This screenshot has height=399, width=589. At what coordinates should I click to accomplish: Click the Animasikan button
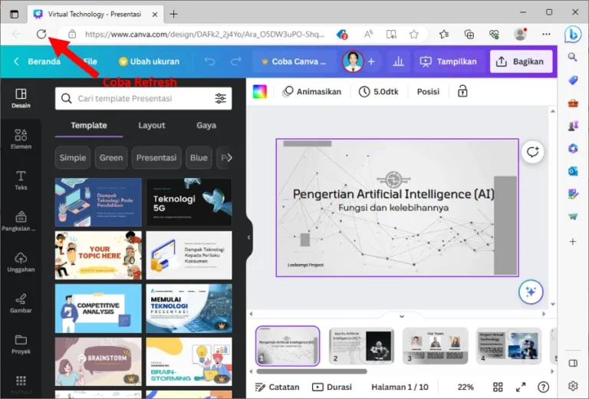coord(312,91)
